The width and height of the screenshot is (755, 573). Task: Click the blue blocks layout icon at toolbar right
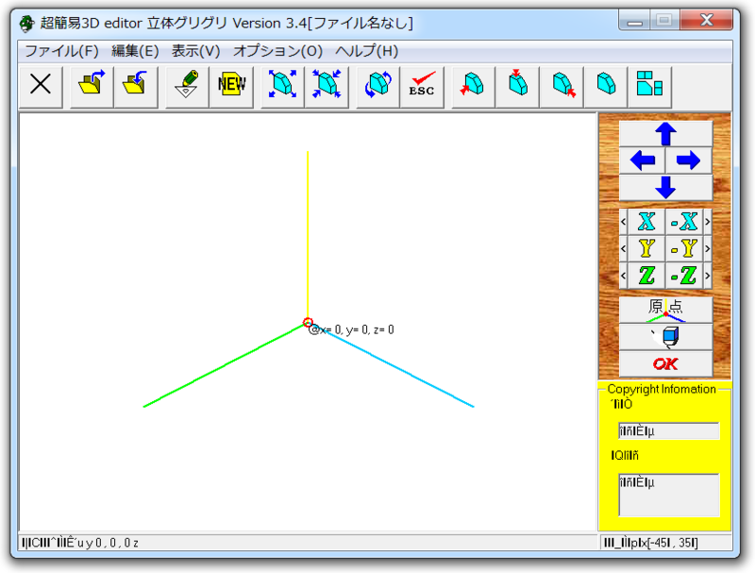[x=649, y=85]
